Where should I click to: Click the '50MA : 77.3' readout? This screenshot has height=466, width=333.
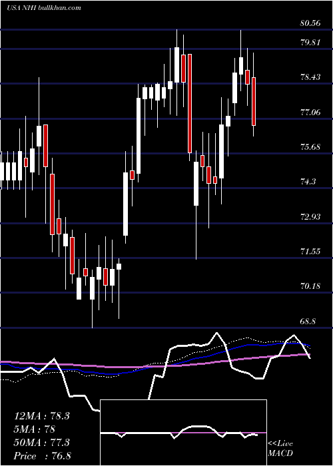click(x=42, y=442)
